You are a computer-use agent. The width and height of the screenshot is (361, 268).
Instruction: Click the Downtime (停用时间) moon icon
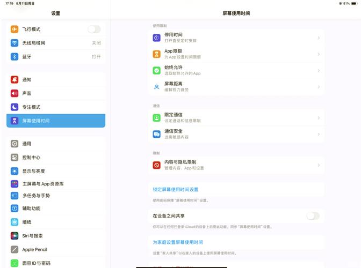156,38
